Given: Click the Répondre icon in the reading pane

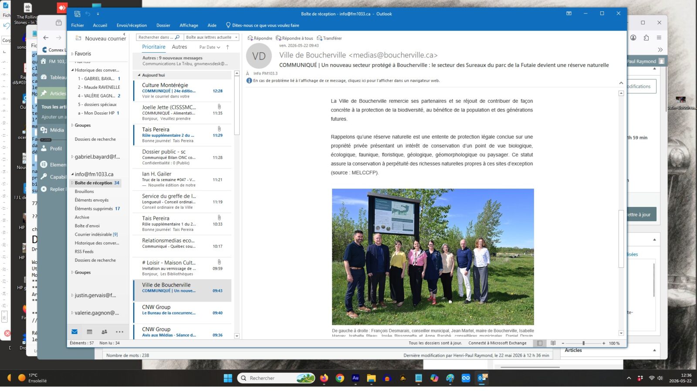Looking at the screenshot, I should [x=260, y=38].
